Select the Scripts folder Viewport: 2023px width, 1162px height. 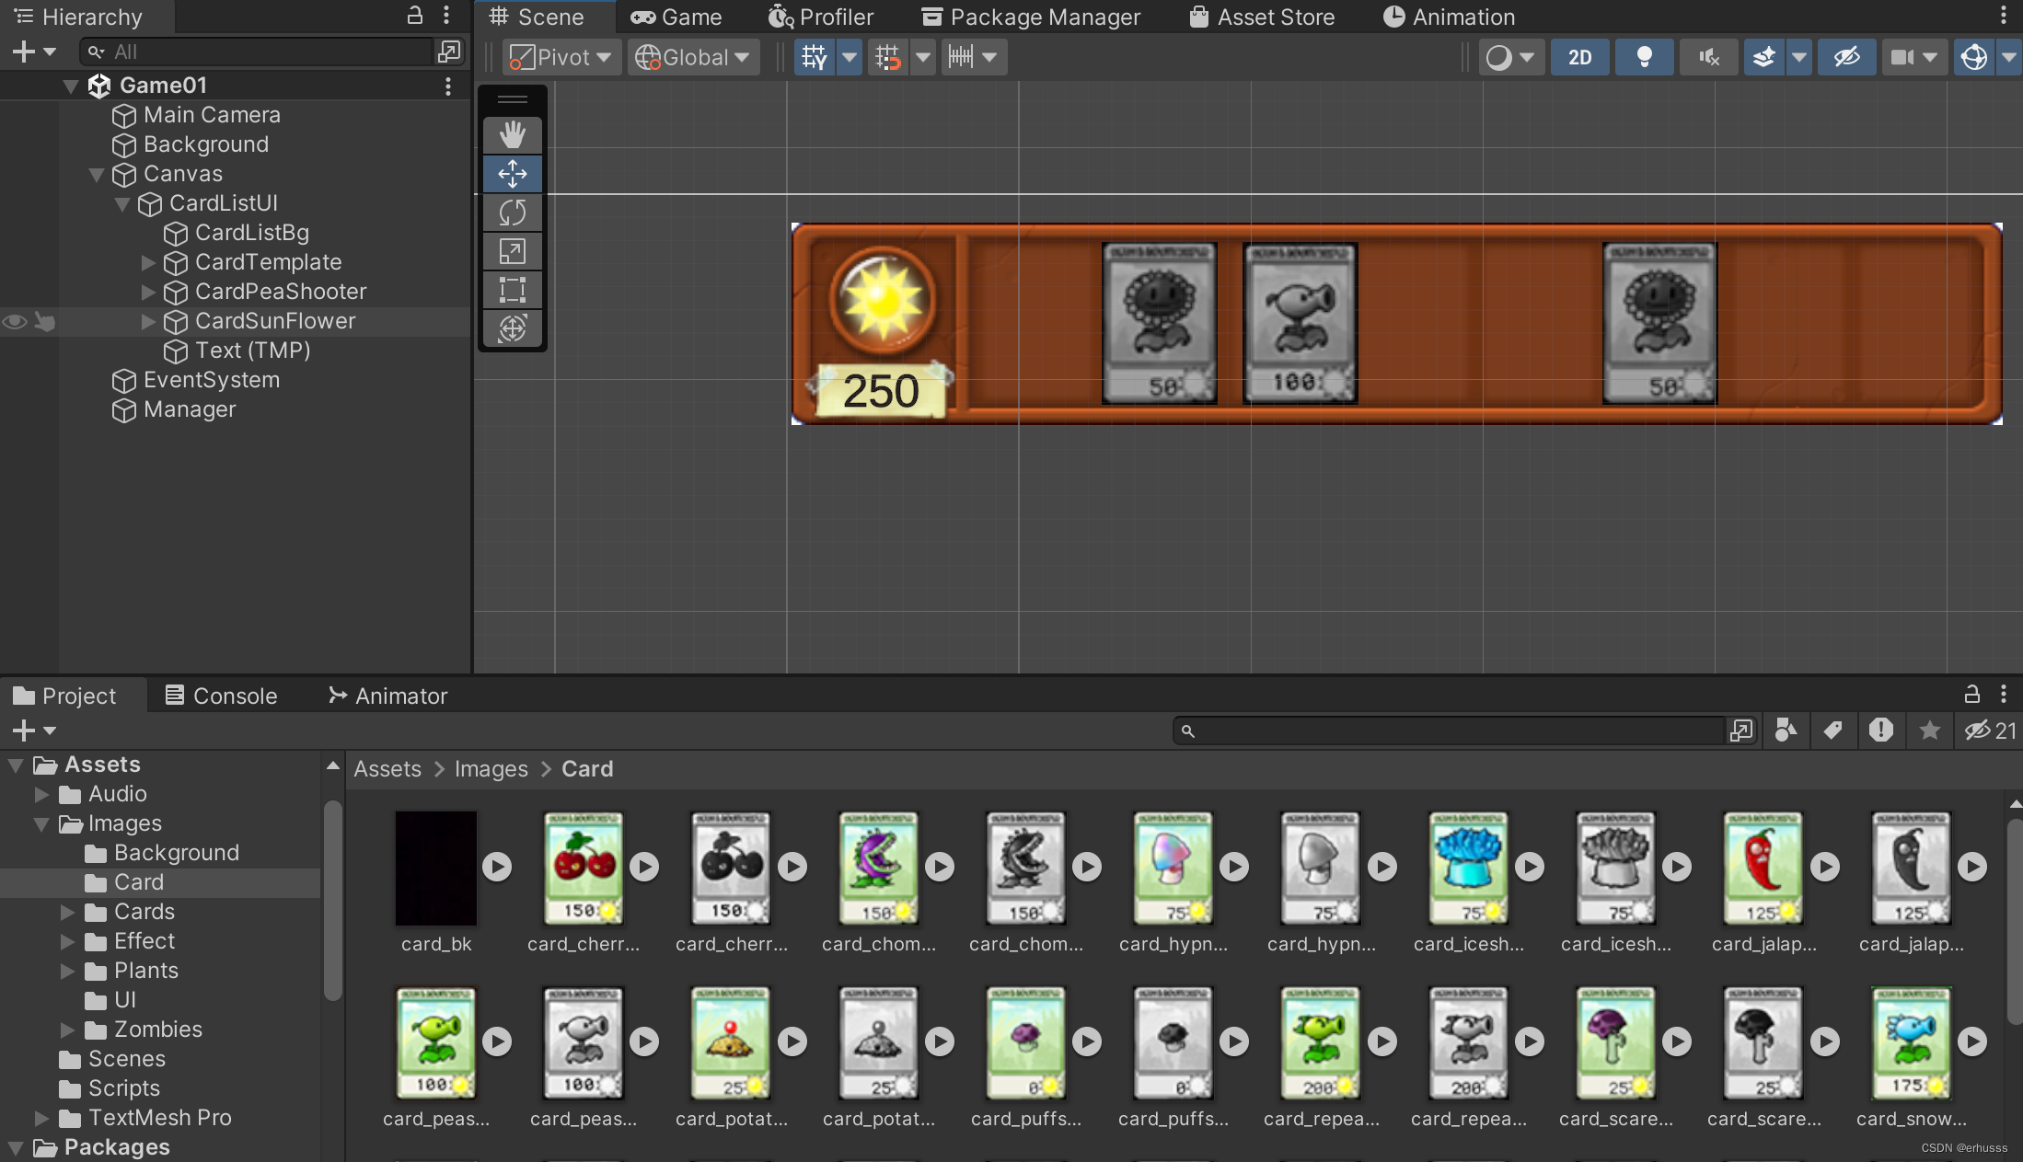(123, 1088)
